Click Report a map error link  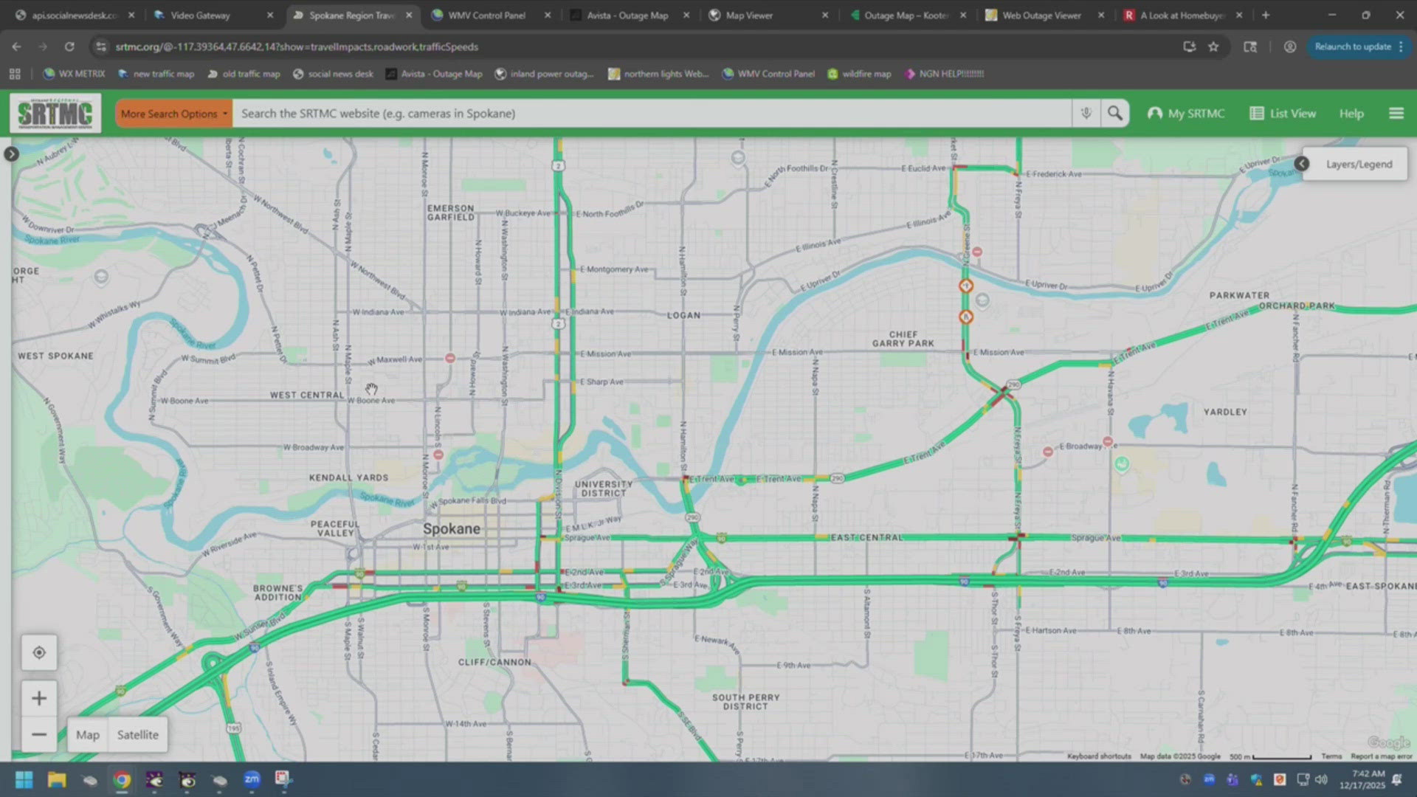[x=1382, y=756]
